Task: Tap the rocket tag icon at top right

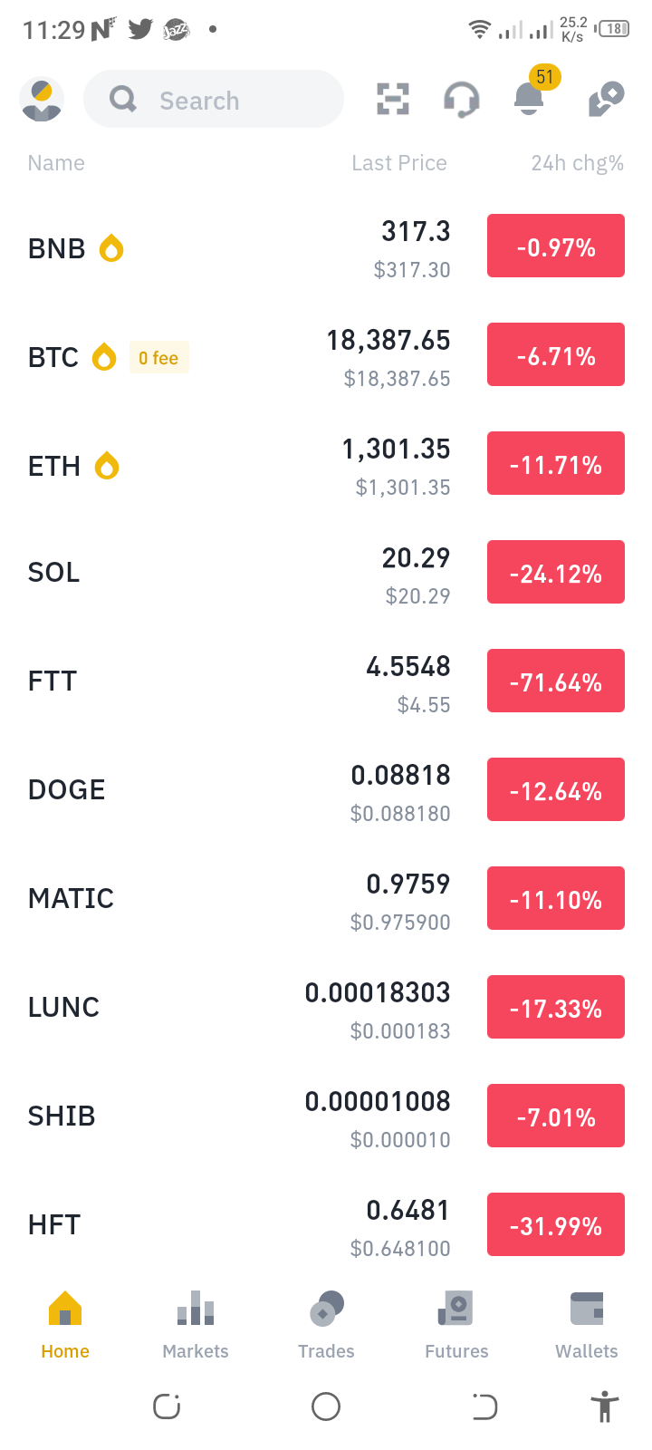Action: click(x=606, y=99)
